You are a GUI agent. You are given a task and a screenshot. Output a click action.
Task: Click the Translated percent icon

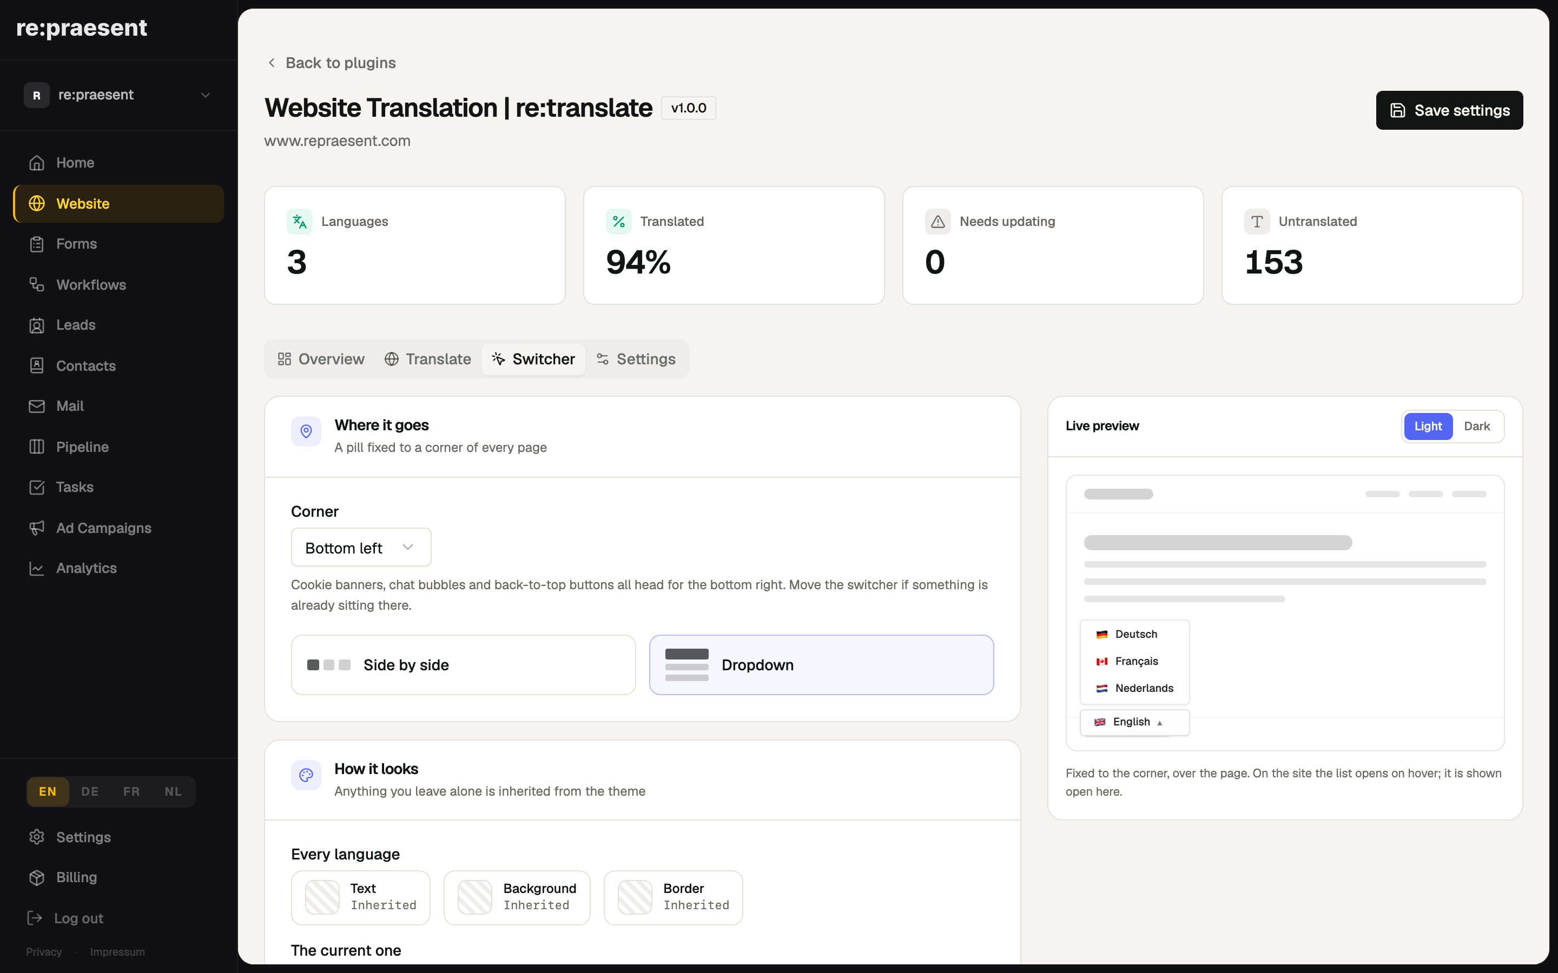619,222
